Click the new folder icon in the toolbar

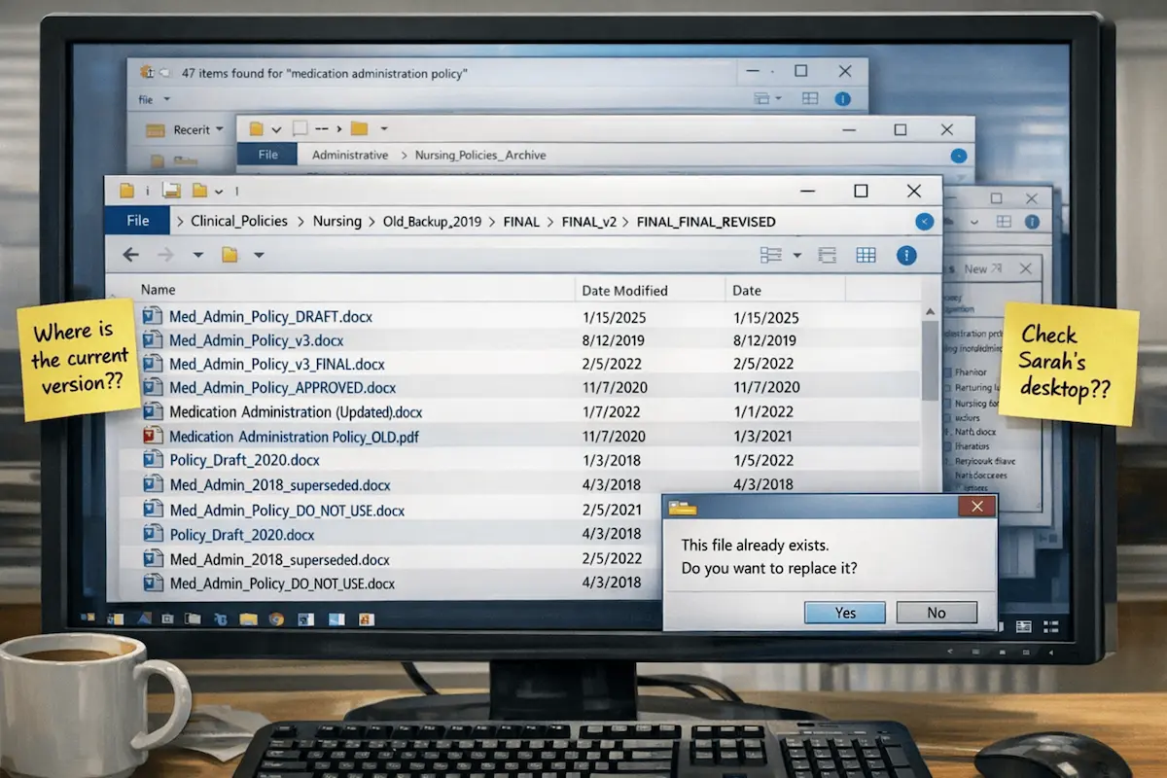230,254
